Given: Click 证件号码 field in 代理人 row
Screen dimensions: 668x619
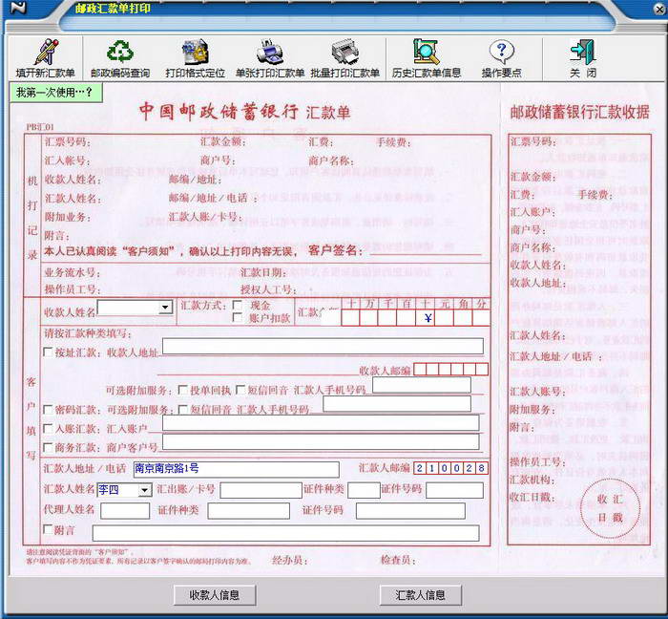Looking at the screenshot, I should tap(410, 511).
